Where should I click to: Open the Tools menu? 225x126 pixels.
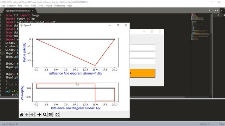point(41,6)
